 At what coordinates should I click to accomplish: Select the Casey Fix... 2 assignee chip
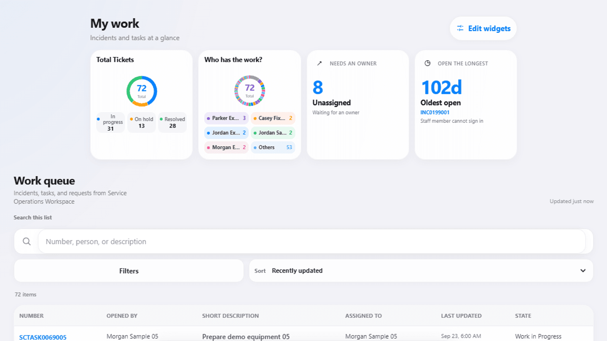[x=273, y=118]
